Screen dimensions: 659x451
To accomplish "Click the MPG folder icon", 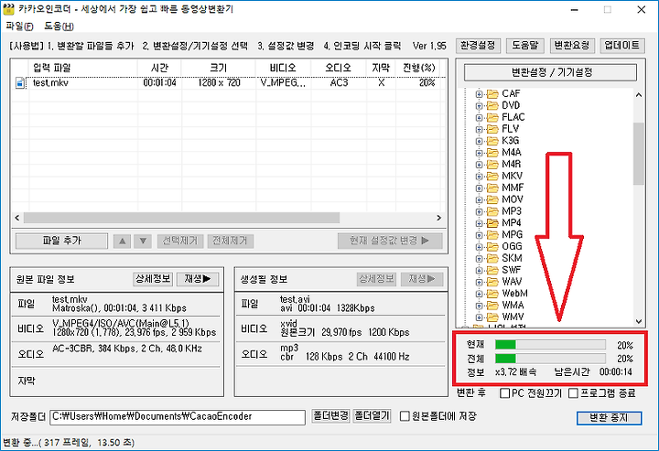I will coord(492,235).
